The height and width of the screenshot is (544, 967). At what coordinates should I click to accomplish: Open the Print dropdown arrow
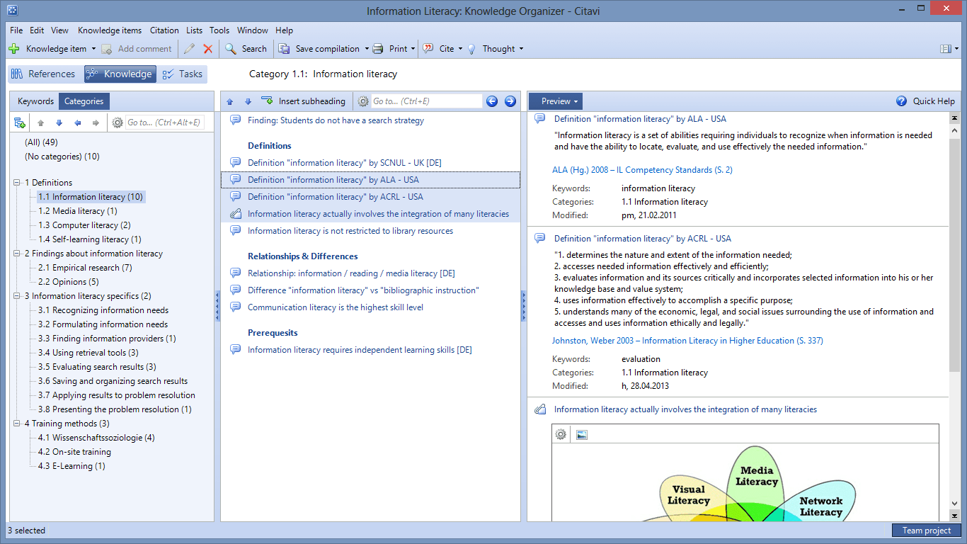(414, 49)
